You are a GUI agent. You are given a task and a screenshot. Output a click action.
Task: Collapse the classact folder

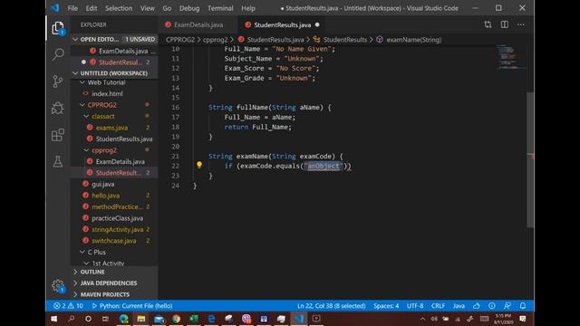pos(87,116)
